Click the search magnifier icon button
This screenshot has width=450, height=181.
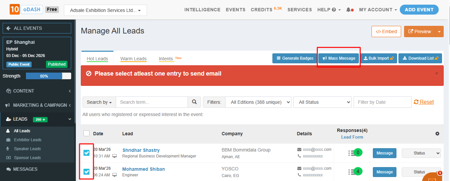tap(194, 102)
